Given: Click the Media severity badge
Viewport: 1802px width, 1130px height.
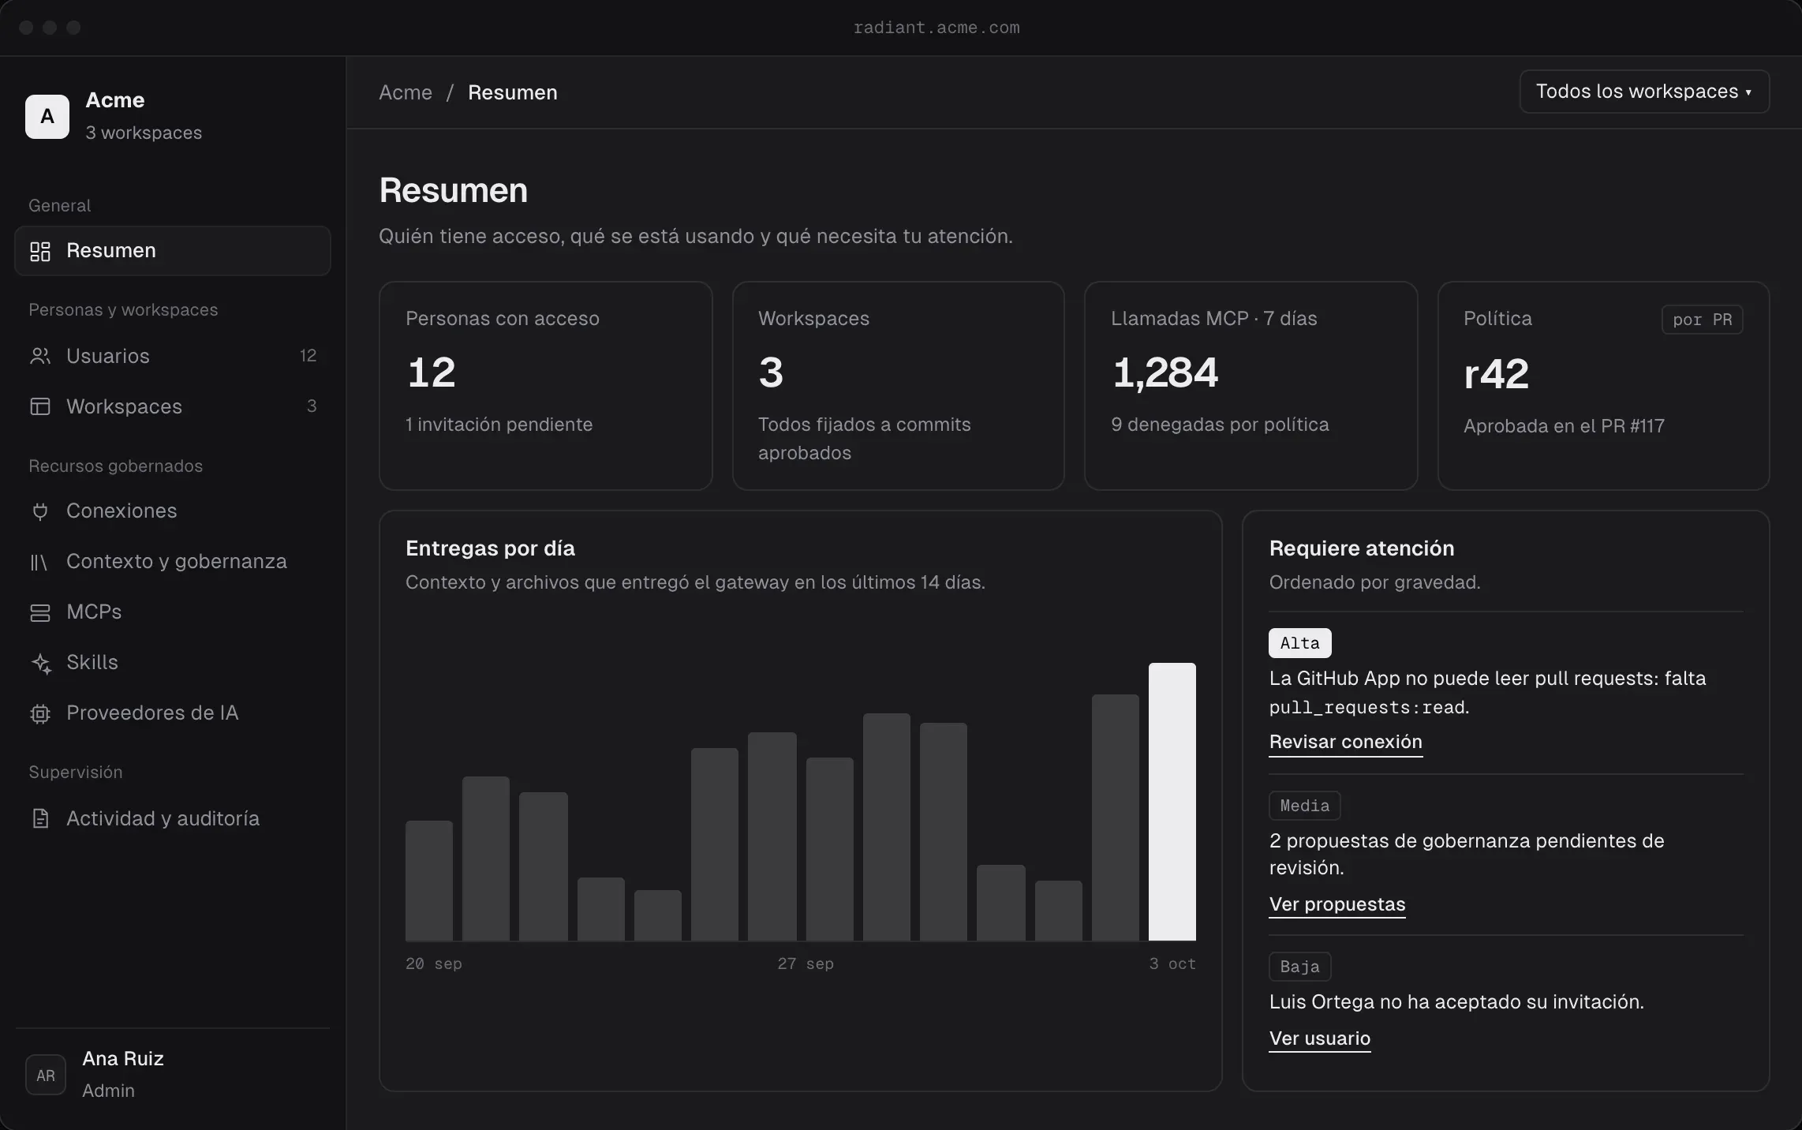Looking at the screenshot, I should (x=1304, y=806).
